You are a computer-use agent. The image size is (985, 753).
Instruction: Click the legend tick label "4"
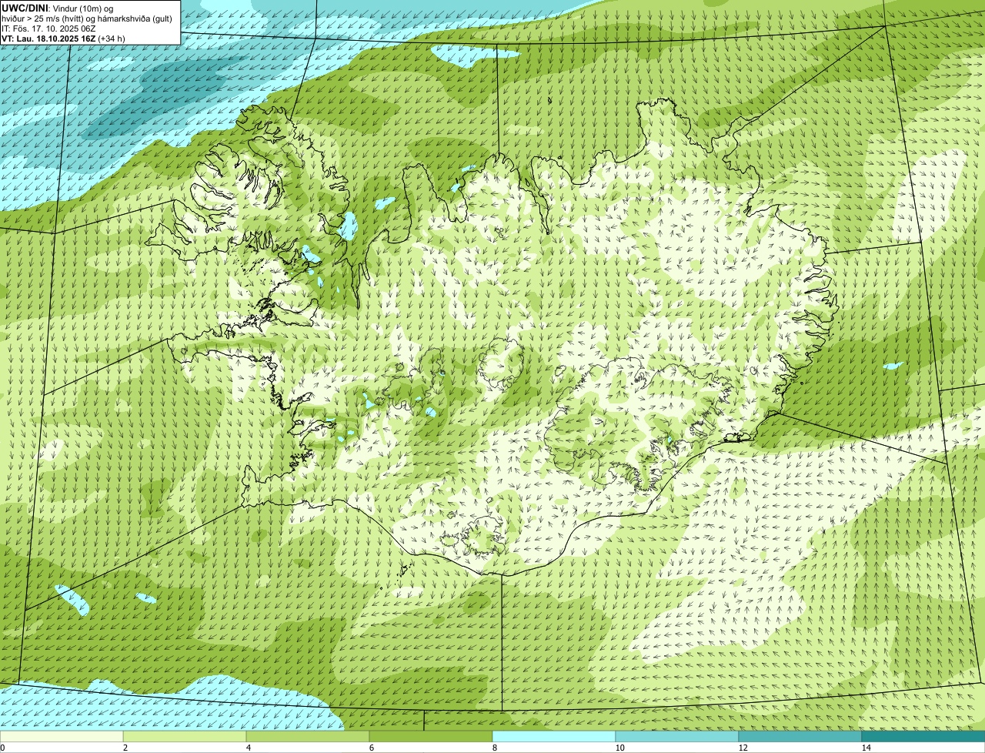pyautogui.click(x=248, y=748)
